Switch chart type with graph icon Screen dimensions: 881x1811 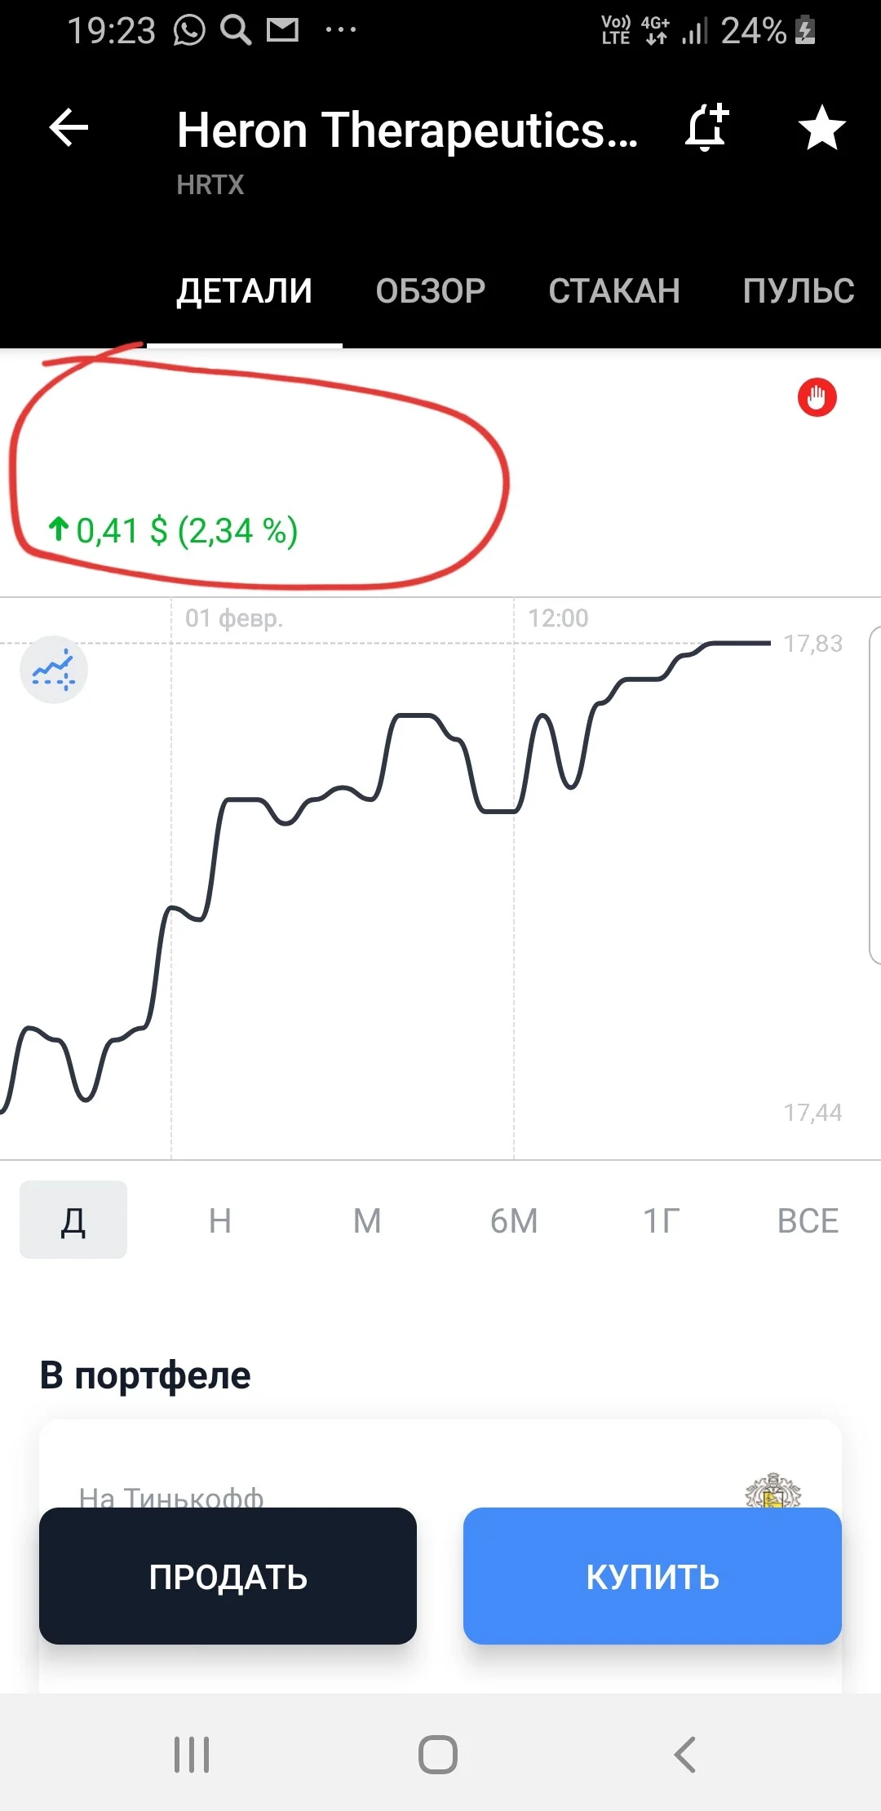point(54,670)
